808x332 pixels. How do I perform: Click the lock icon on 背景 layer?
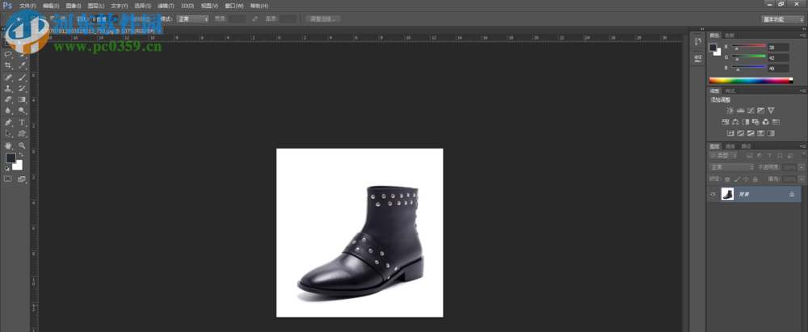(x=791, y=194)
